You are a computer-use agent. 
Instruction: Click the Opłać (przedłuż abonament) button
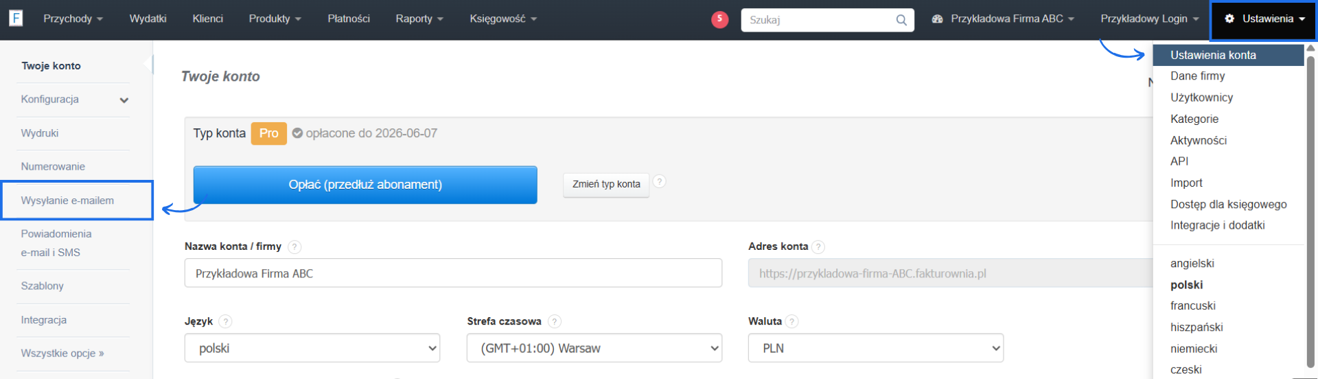coord(365,185)
